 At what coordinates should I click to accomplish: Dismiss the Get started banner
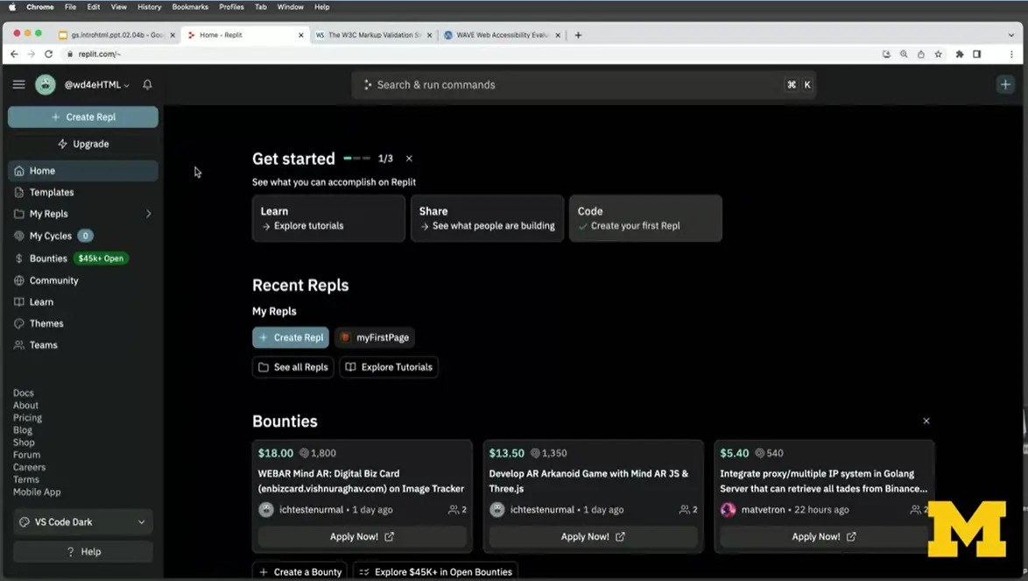click(408, 159)
